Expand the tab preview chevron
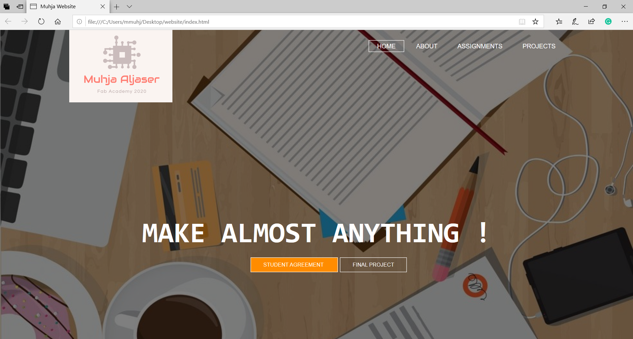 pyautogui.click(x=129, y=7)
